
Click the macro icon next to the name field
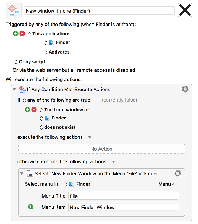pyautogui.click(x=14, y=10)
